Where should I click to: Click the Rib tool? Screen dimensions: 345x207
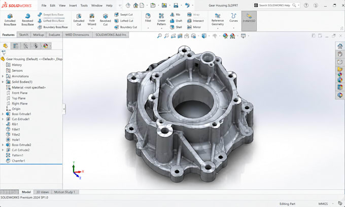(x=175, y=15)
